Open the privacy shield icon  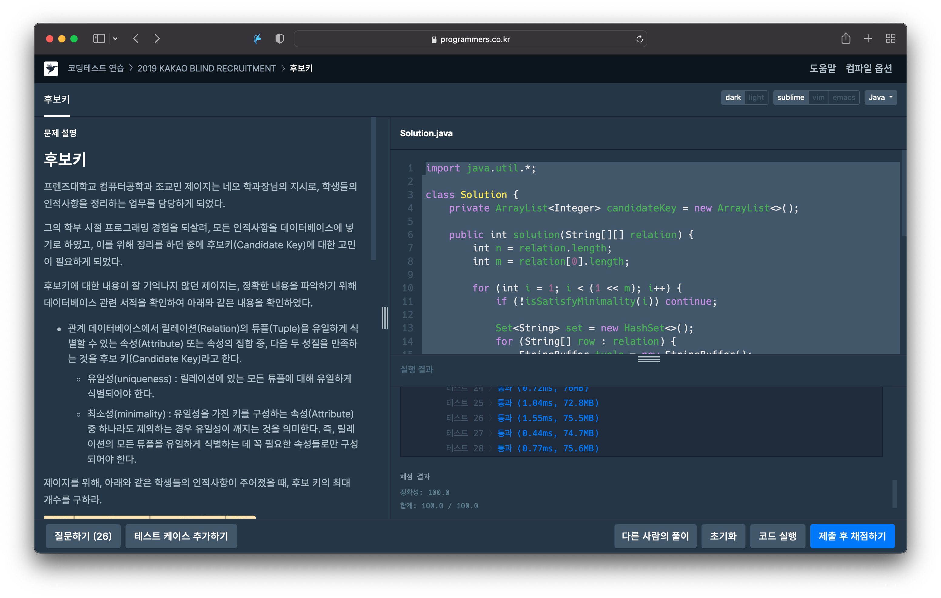280,39
